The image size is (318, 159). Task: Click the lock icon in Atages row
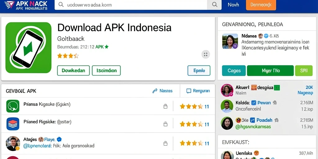point(166,143)
